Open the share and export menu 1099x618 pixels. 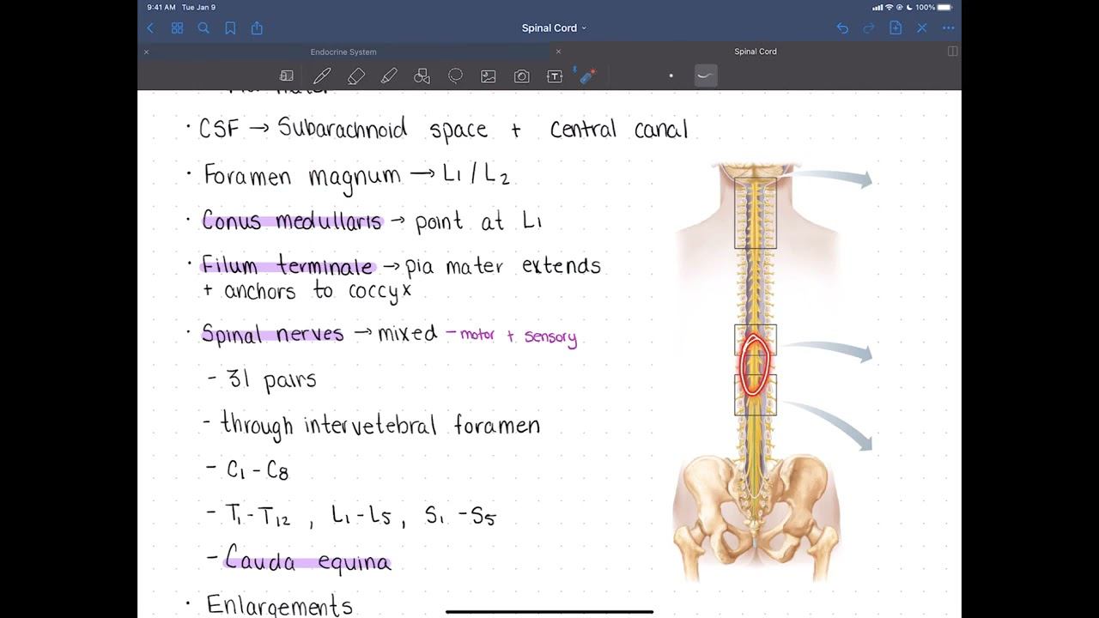(x=257, y=28)
